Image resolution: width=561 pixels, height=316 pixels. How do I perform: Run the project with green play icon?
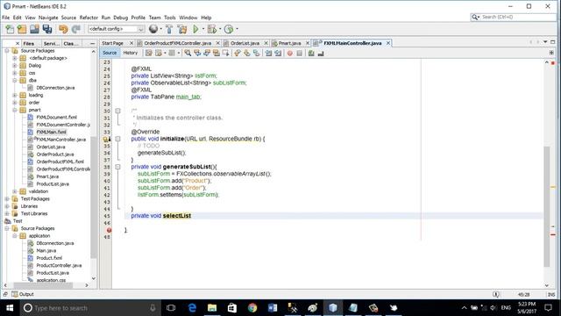point(195,29)
